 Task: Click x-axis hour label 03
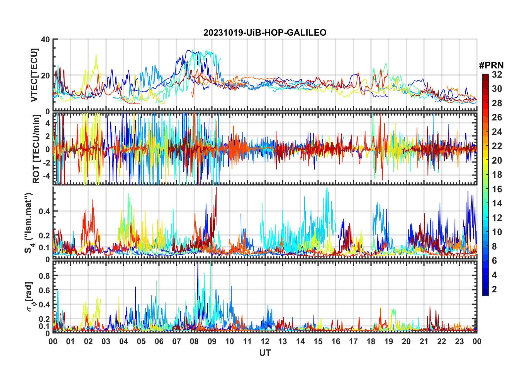point(106,341)
